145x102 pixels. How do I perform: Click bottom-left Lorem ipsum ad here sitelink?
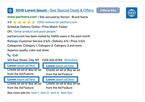click(21, 79)
